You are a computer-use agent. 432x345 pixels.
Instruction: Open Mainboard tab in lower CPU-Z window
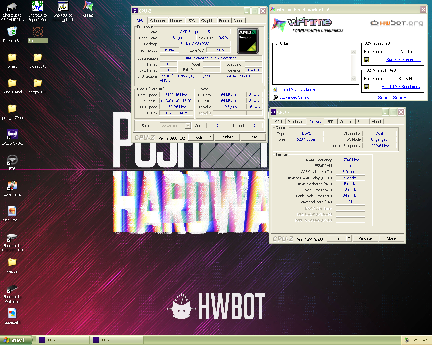[x=296, y=122]
